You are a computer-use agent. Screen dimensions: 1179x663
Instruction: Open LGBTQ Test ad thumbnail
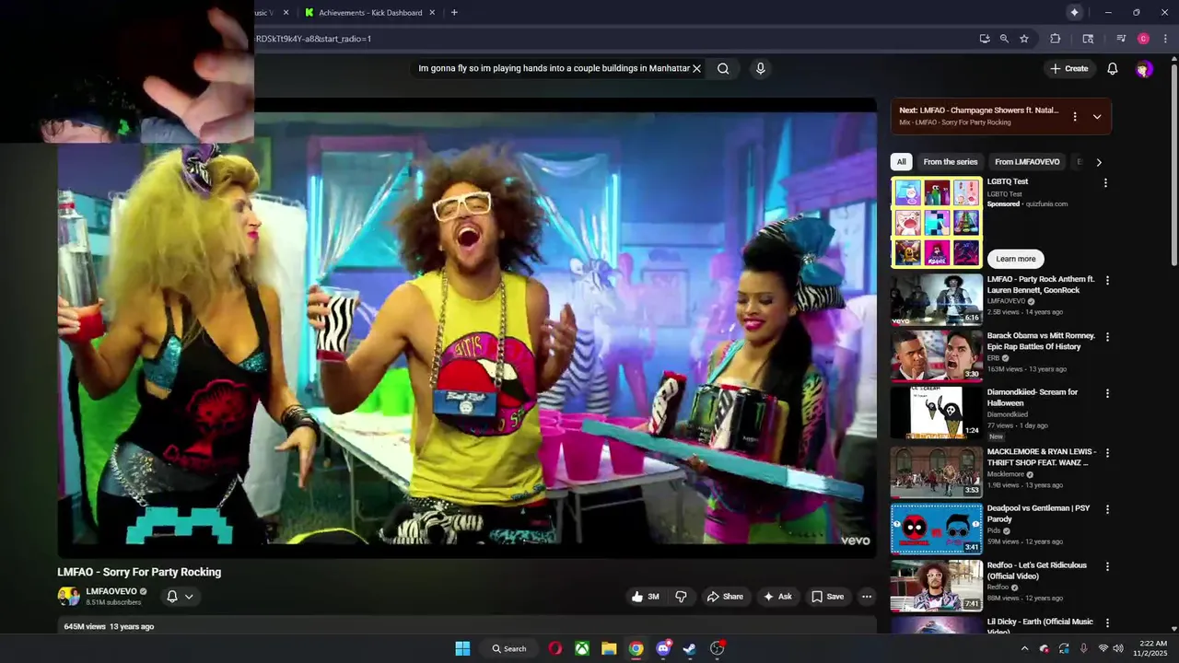(x=937, y=222)
